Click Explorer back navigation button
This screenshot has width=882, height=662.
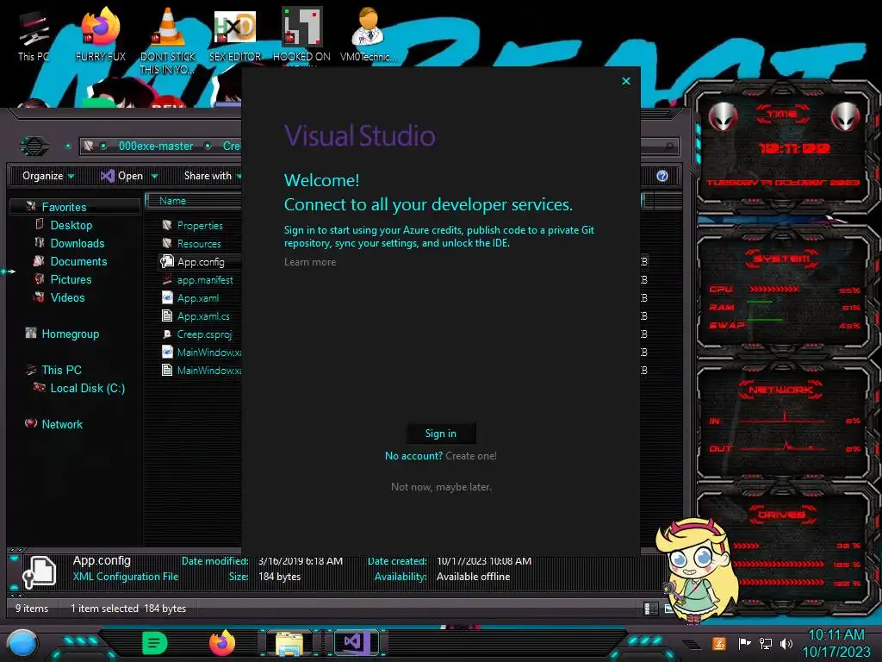click(x=34, y=147)
